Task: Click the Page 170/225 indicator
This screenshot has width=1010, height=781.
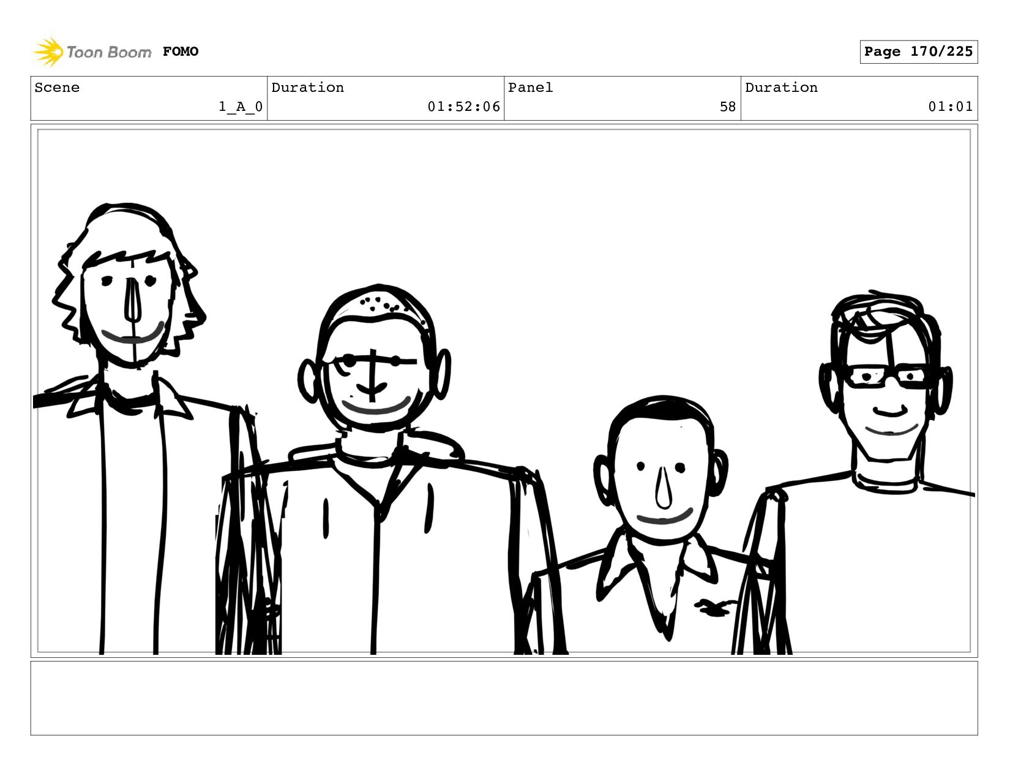Action: [x=918, y=51]
